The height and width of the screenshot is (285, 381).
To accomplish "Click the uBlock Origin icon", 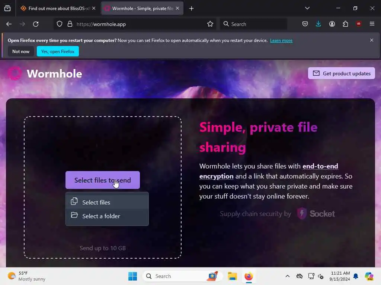I will coord(359,23).
